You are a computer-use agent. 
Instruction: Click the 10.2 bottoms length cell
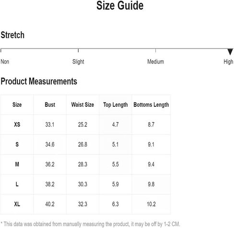[x=151, y=204]
